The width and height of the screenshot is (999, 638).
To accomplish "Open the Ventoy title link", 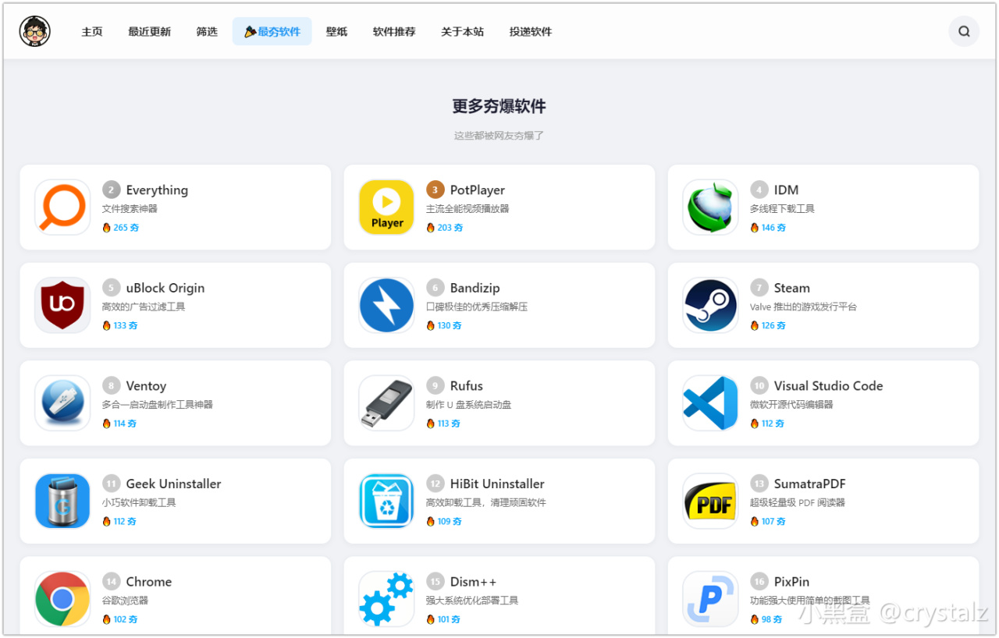I will click(x=146, y=385).
